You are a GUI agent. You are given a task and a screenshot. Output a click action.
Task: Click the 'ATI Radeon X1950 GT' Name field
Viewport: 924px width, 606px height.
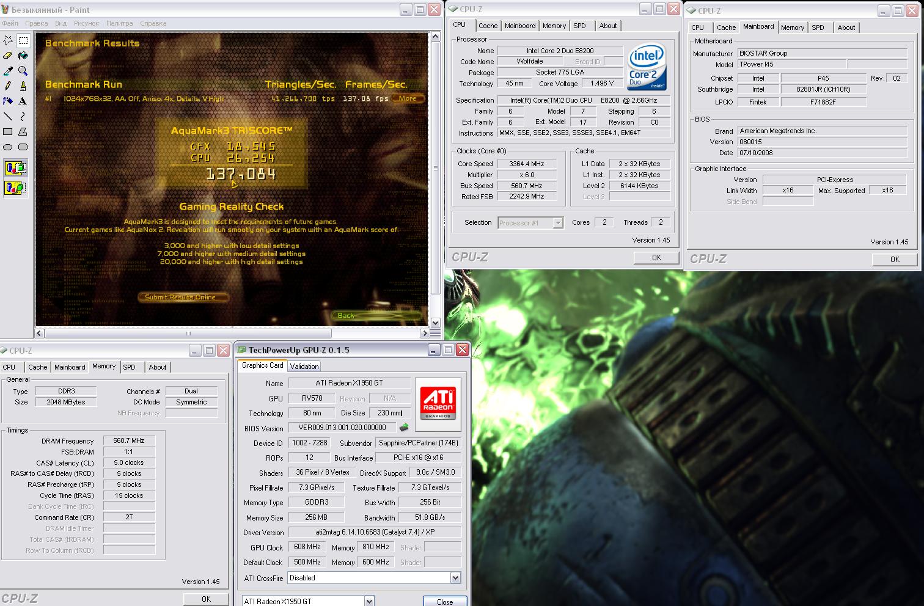[x=350, y=383]
